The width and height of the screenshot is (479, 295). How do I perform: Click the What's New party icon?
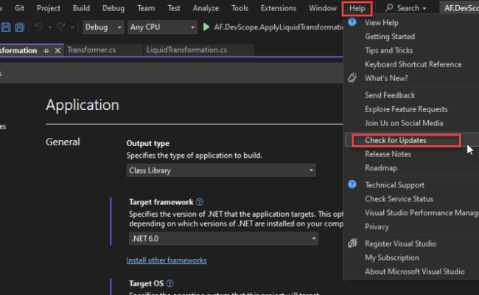point(352,77)
